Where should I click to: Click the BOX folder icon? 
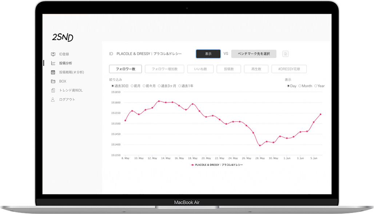point(53,81)
